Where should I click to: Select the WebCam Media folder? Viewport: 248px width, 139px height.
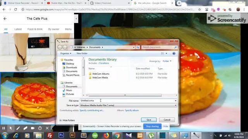click(100, 78)
